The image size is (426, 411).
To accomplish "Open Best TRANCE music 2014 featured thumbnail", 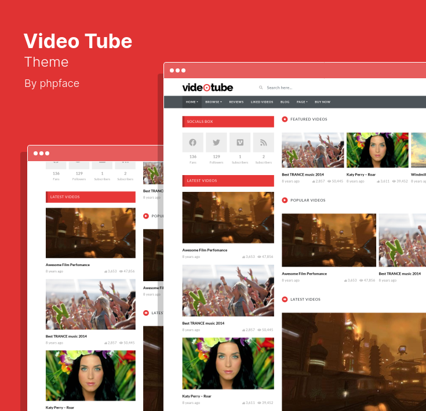I will click(x=313, y=150).
